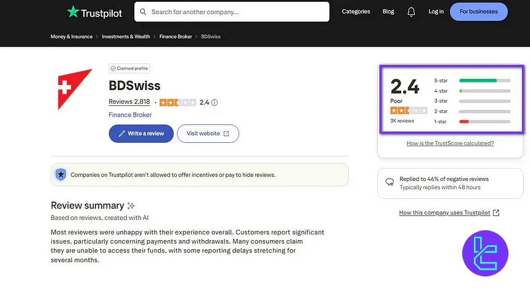Click the Review summary heading

coord(88,206)
